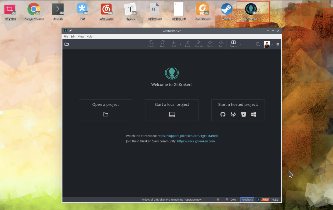Open the Boards toolbar button

coord(233,44)
